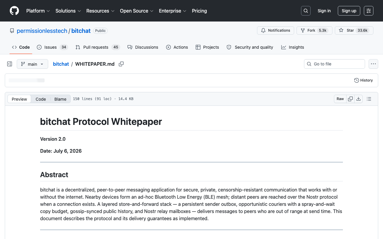Click the Notifications button
The image size is (383, 239).
click(x=276, y=30)
